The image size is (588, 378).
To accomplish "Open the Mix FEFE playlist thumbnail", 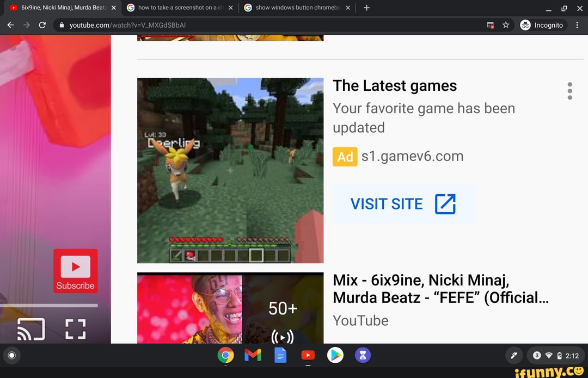I will click(x=230, y=308).
